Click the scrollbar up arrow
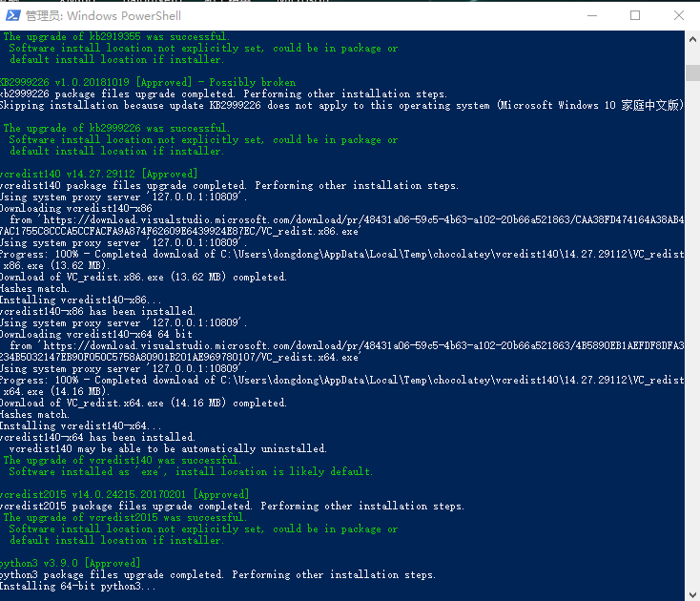 tap(692, 39)
